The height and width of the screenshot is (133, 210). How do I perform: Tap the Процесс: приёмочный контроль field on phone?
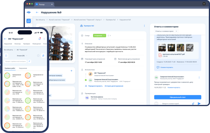15,61
